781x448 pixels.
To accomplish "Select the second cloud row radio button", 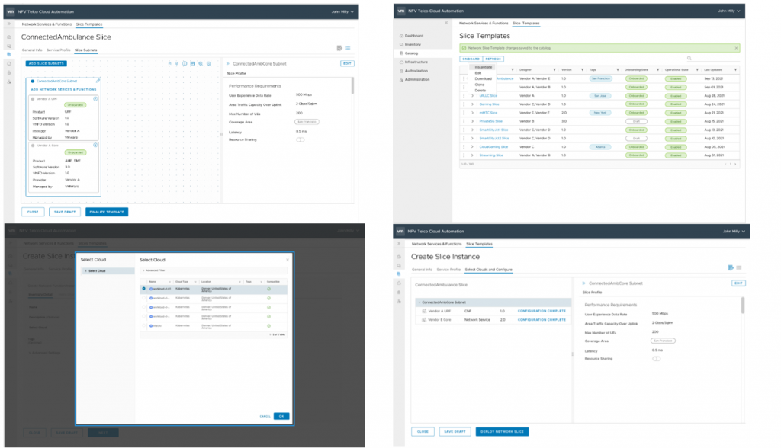I will [144, 298].
